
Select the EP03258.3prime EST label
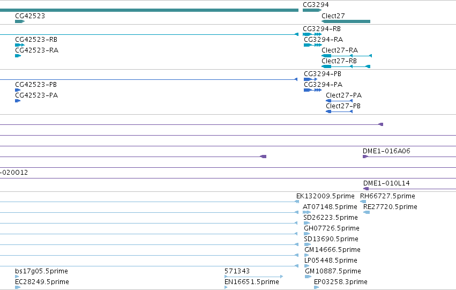point(341,282)
